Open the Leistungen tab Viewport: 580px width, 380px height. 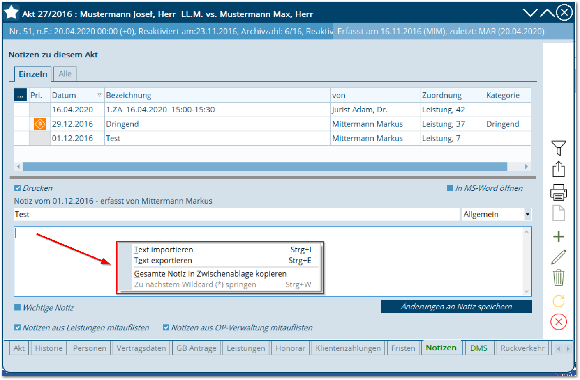(246, 348)
